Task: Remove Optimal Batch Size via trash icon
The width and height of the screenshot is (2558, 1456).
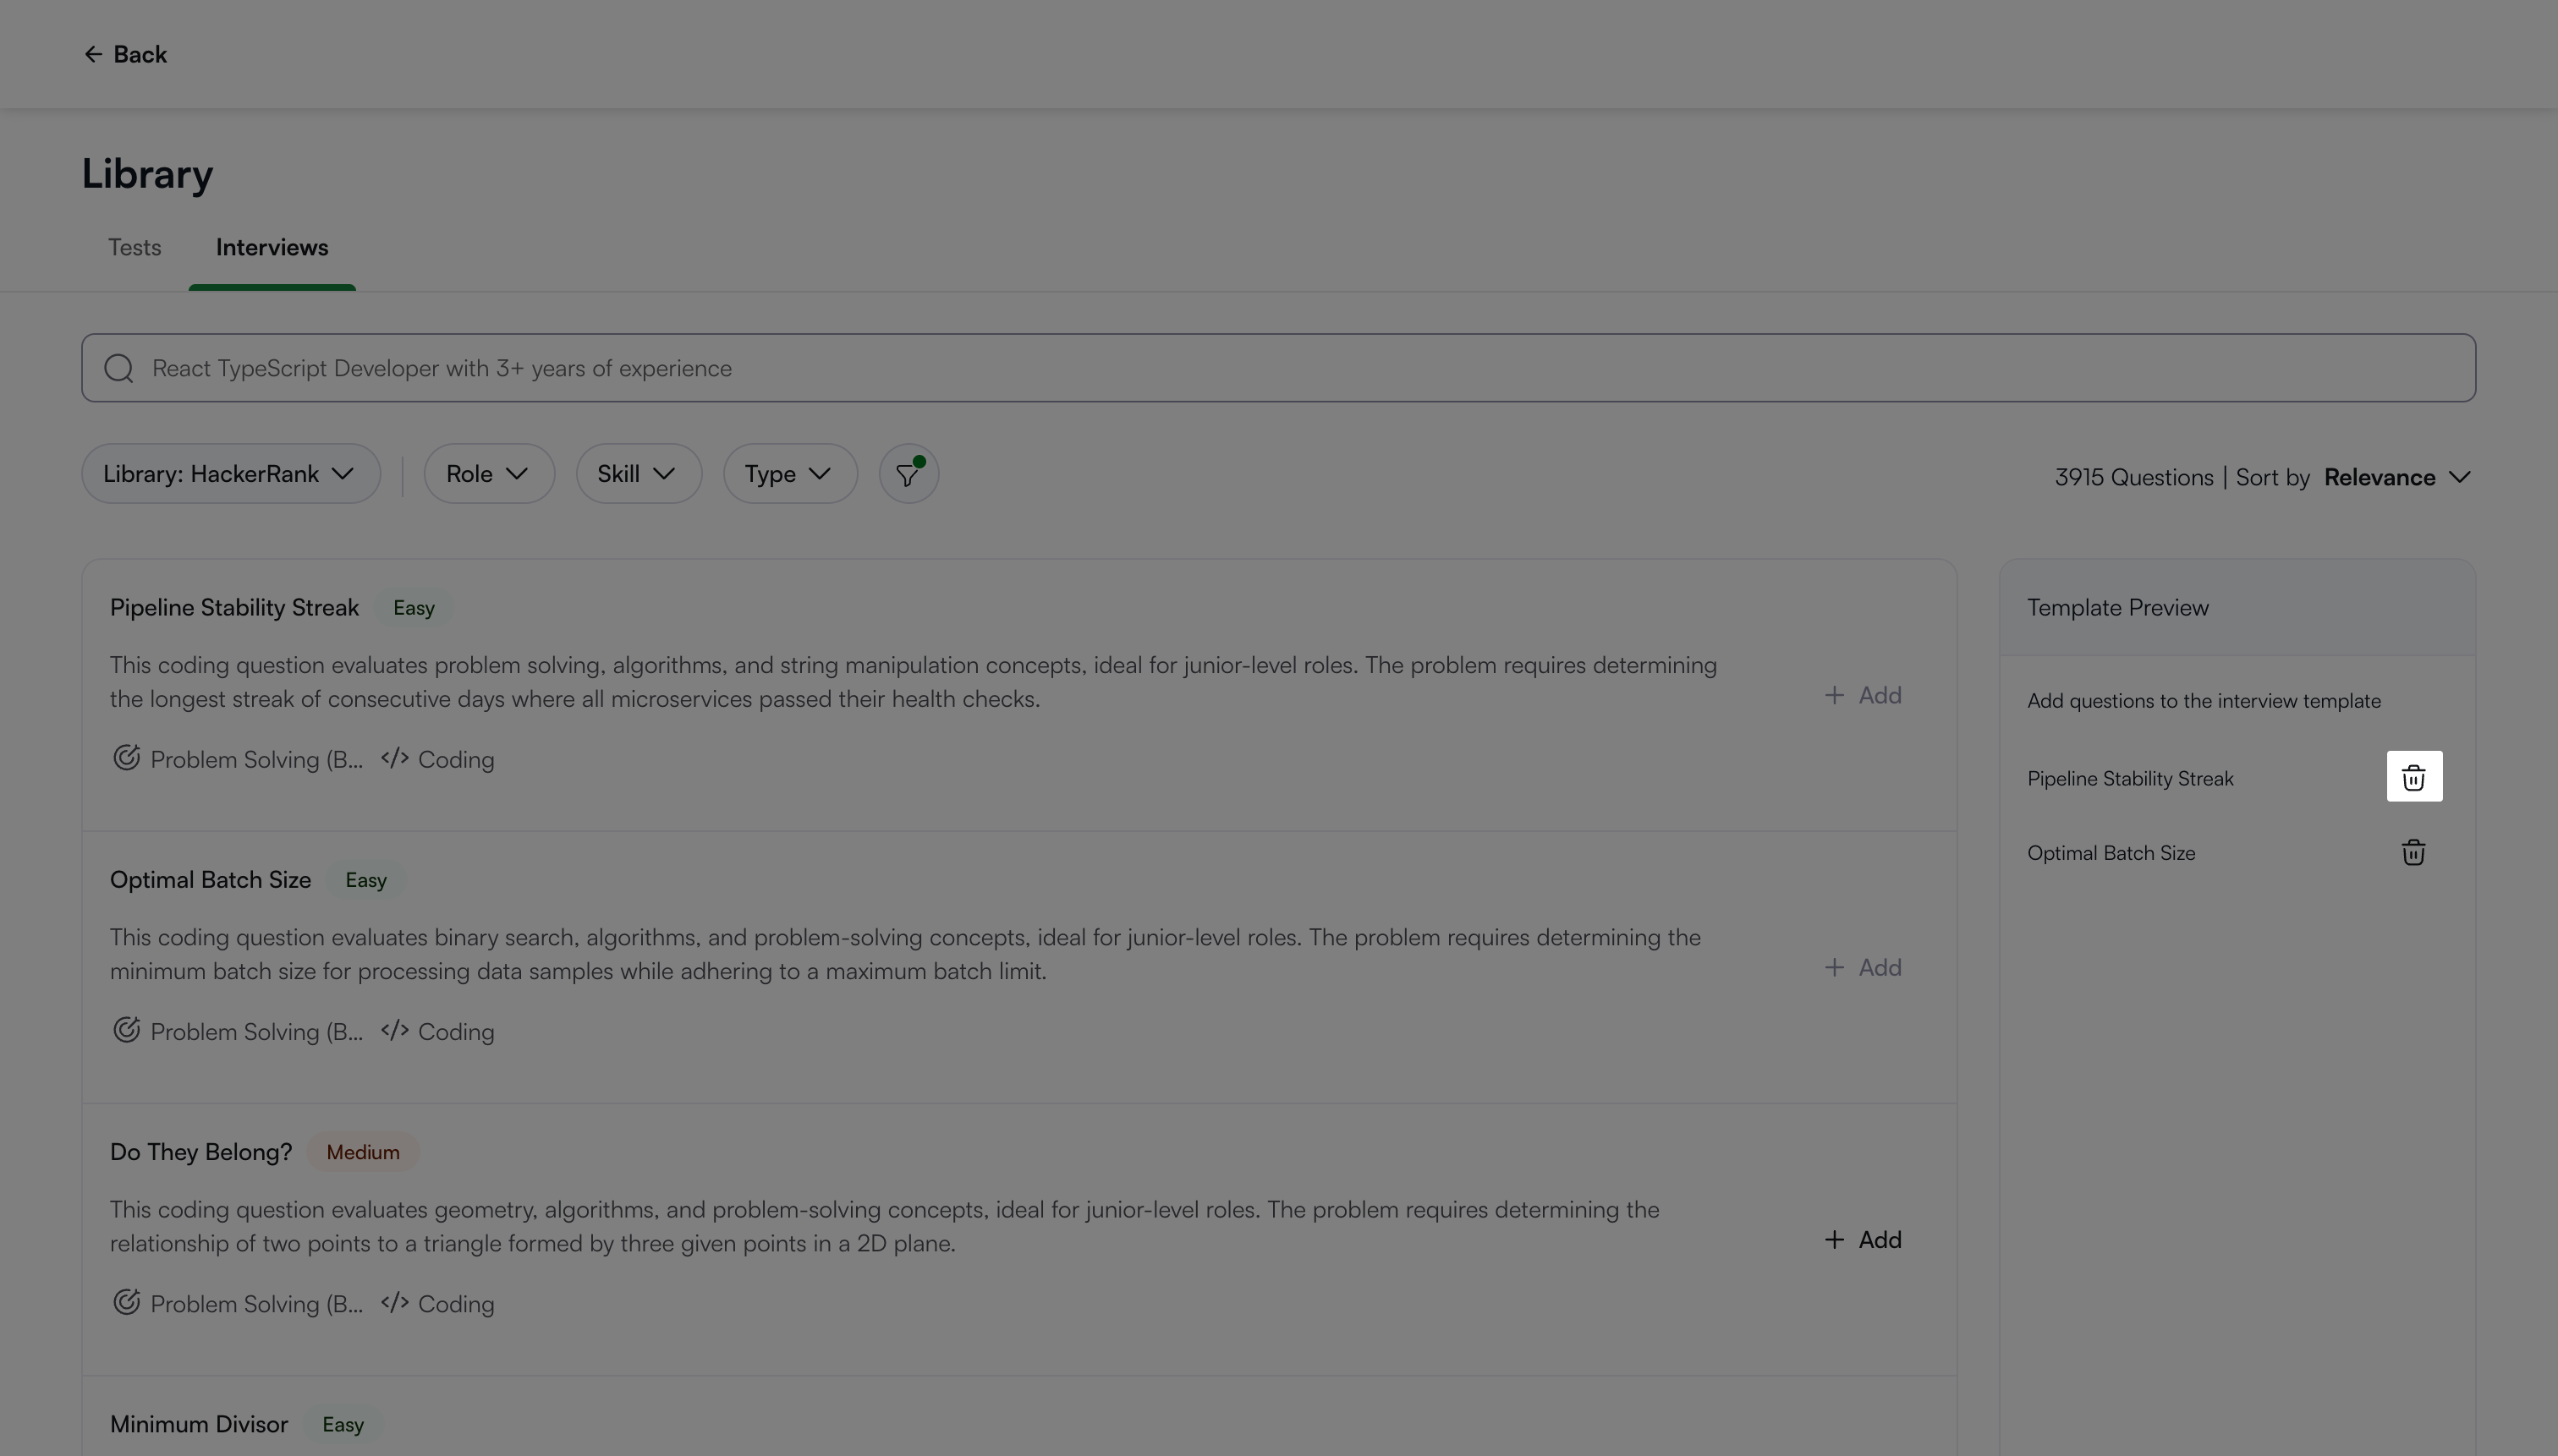Action: (2413, 852)
